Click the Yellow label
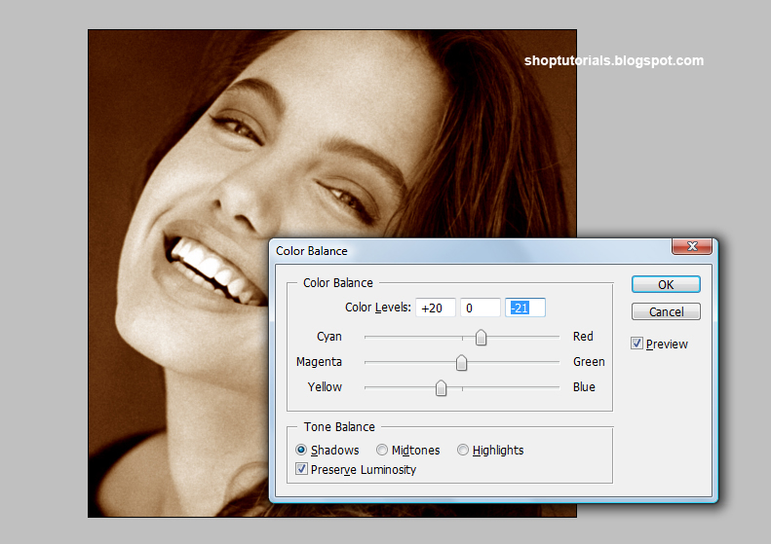771x544 pixels. point(325,387)
